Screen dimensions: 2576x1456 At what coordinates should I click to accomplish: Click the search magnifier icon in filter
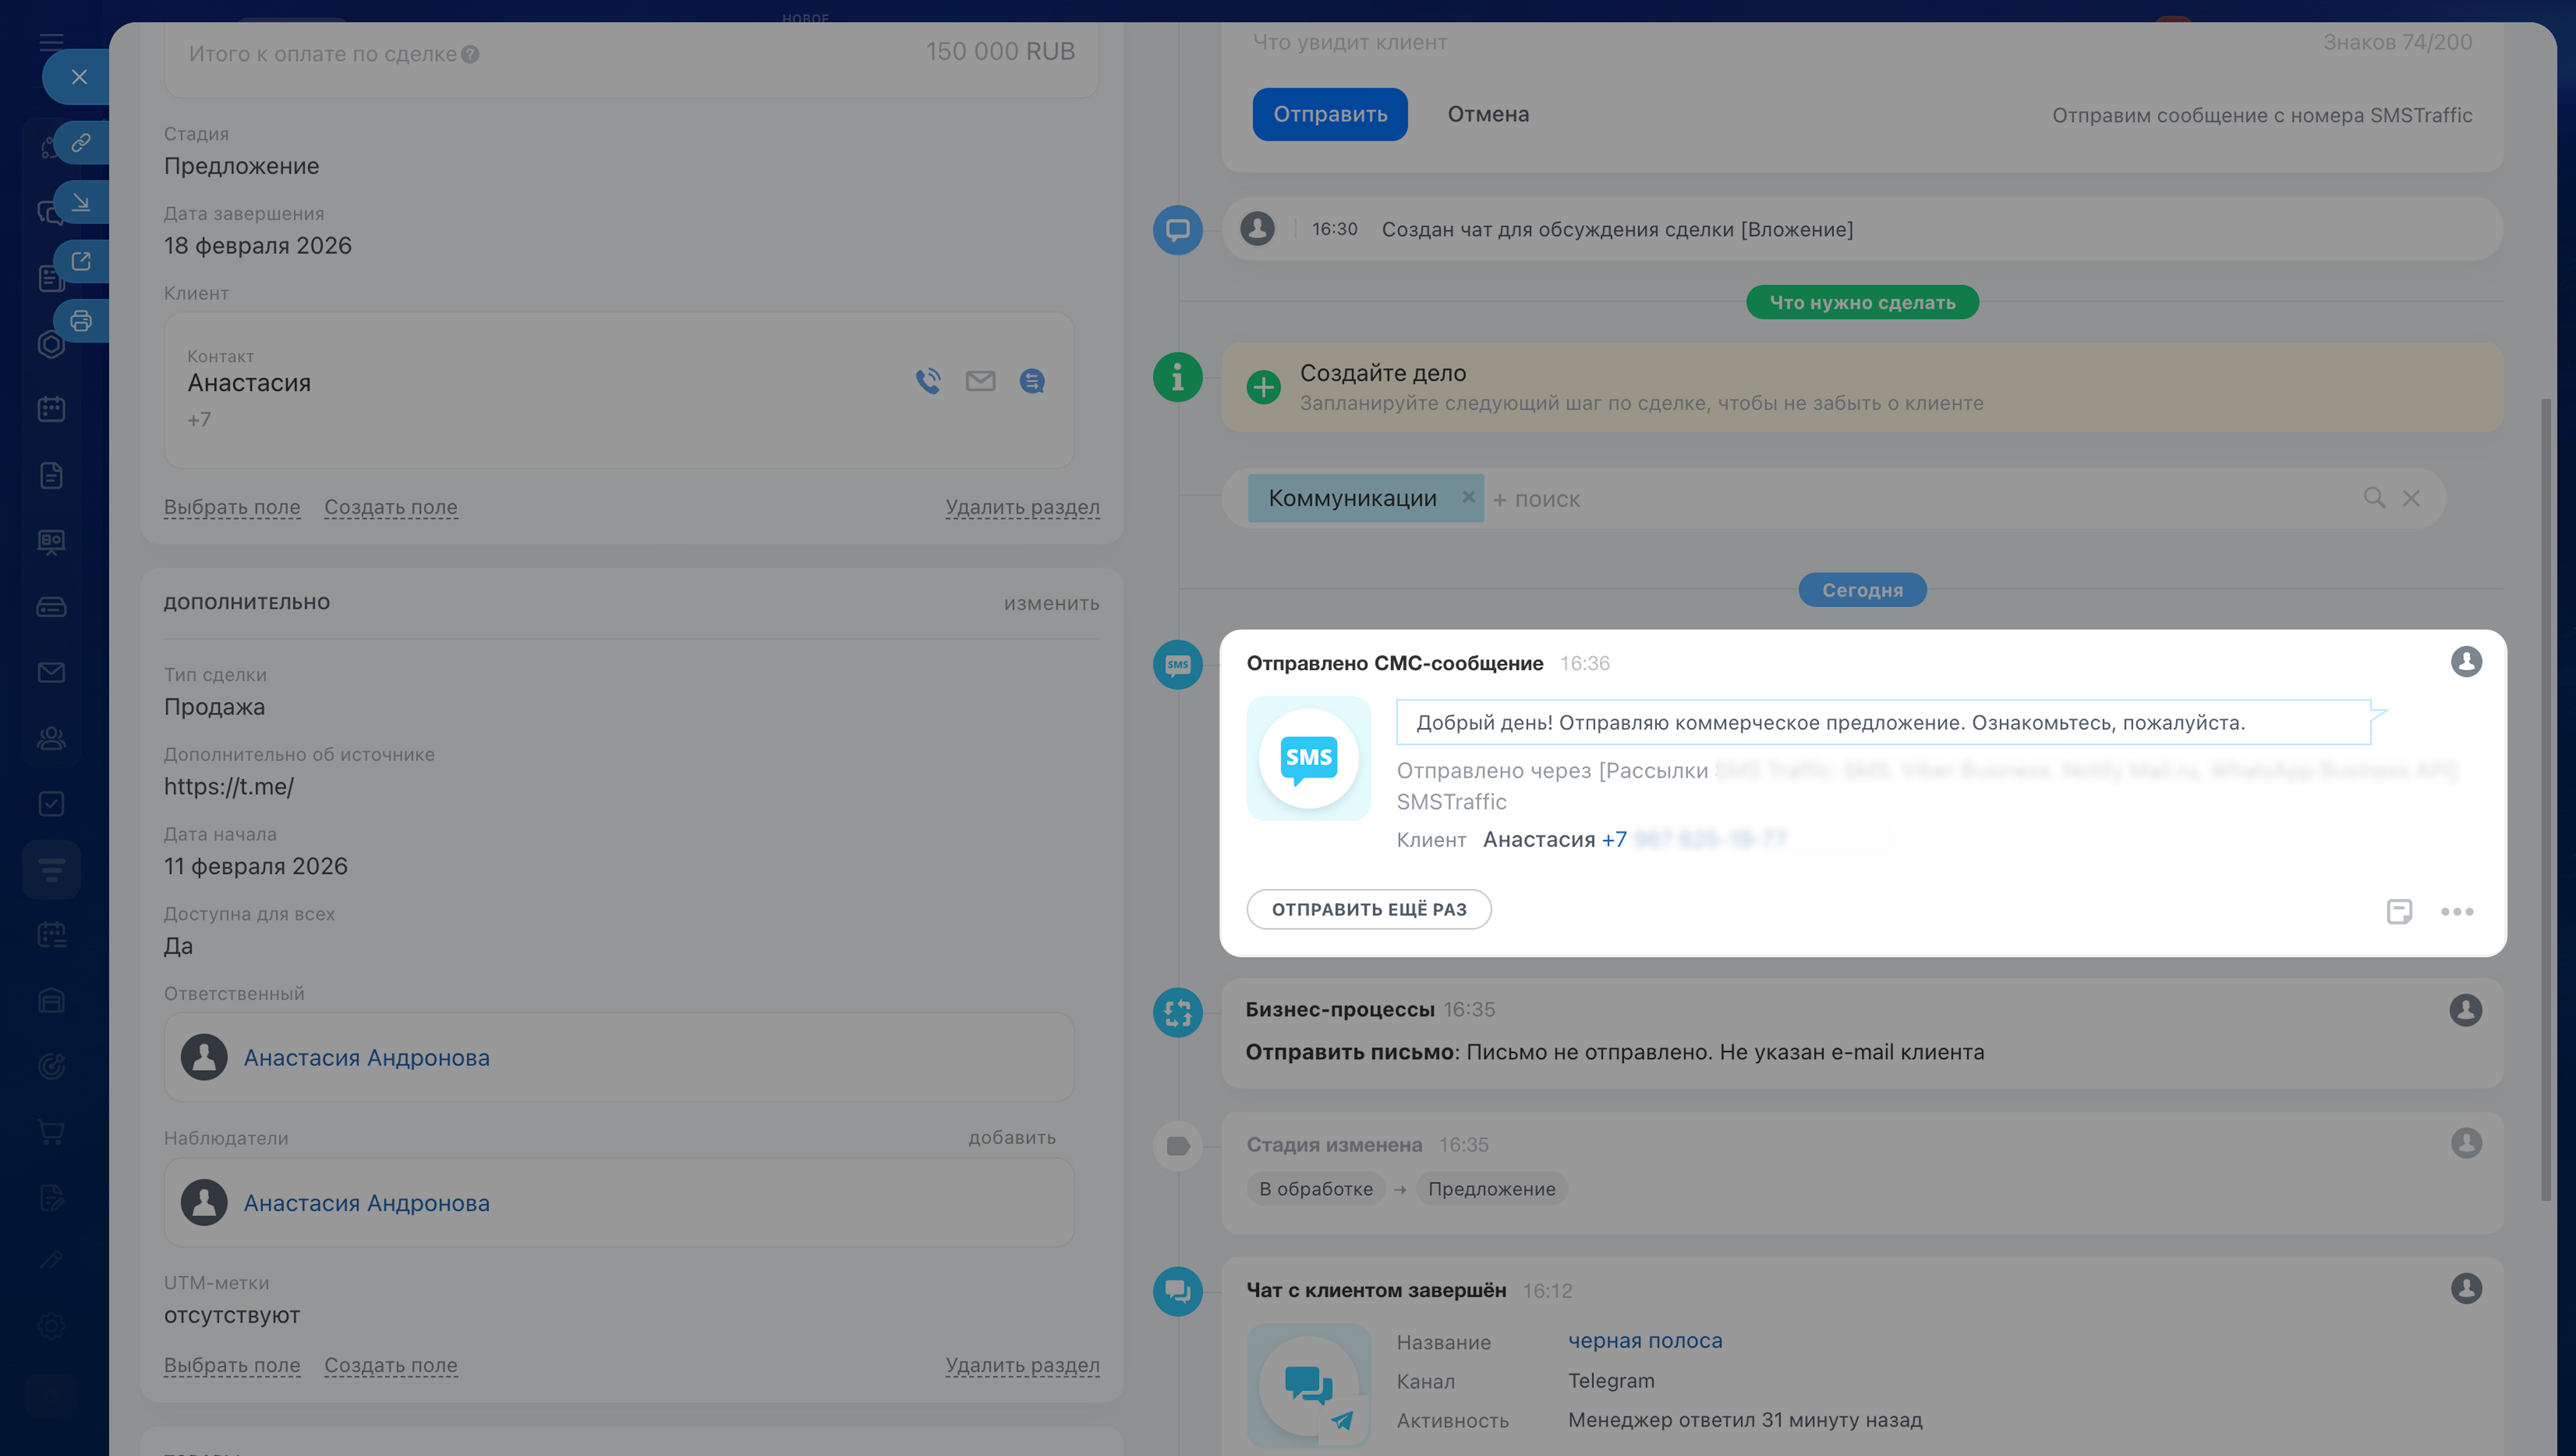click(x=2373, y=498)
